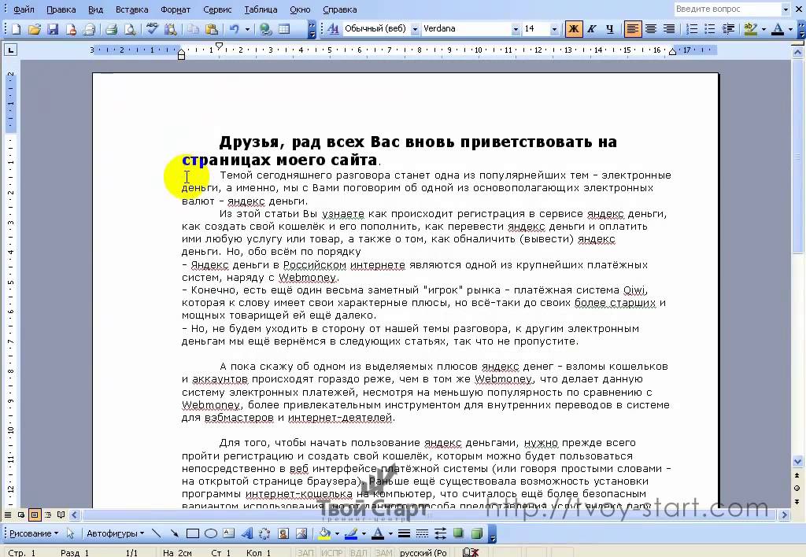Insert picture from file
This screenshot has width=806, height=557.
(301, 533)
